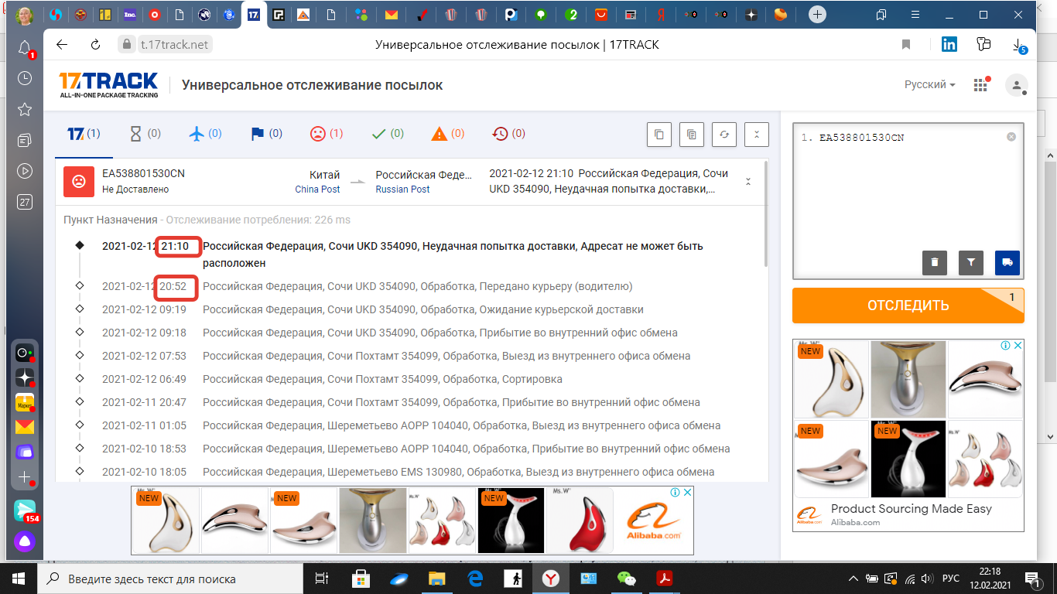Filter by expired clock status tab
Image resolution: width=1057 pixels, height=594 pixels.
508,134
